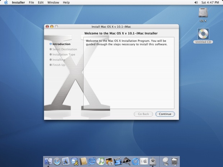Viewport: 223px width, 167px height.
Task: Open Address Book in the dock
Action: (x=83, y=162)
